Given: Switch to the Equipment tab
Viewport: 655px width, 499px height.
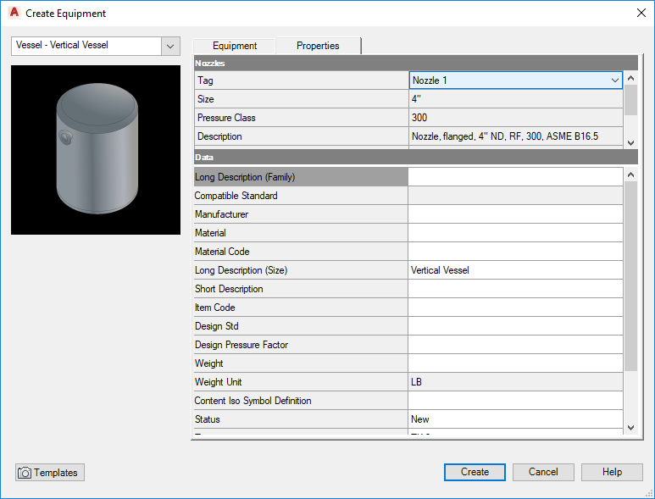Looking at the screenshot, I should (x=235, y=46).
